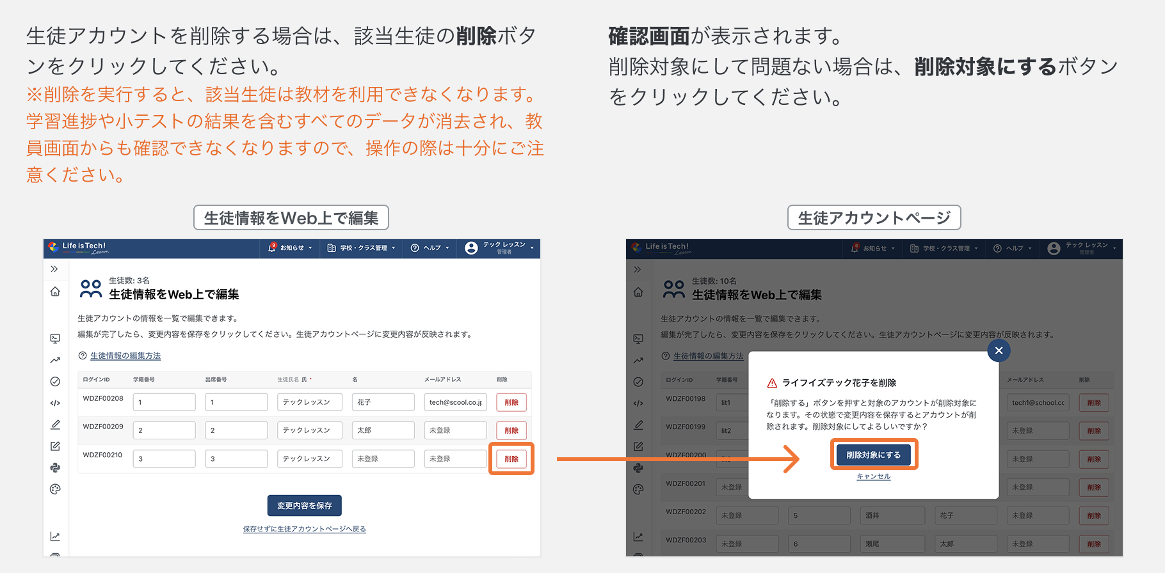Open Home icon in left screenshot sidebar
Viewport: 1165px width, 573px height.
click(55, 292)
